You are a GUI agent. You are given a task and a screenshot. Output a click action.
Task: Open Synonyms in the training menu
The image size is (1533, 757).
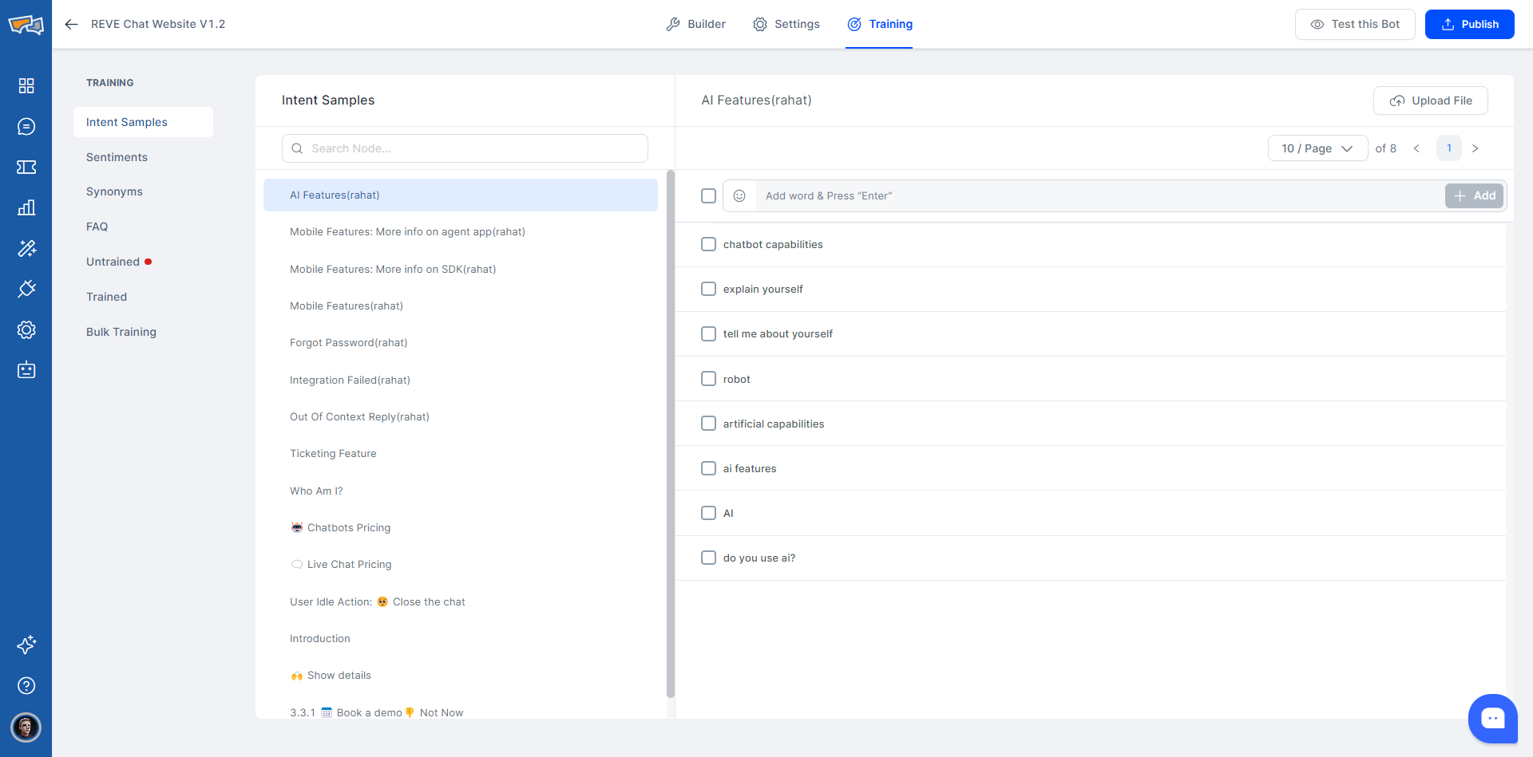(114, 191)
